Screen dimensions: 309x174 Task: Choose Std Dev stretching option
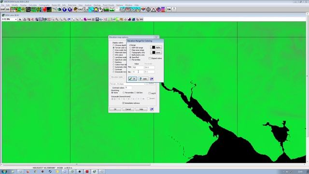coord(135,93)
